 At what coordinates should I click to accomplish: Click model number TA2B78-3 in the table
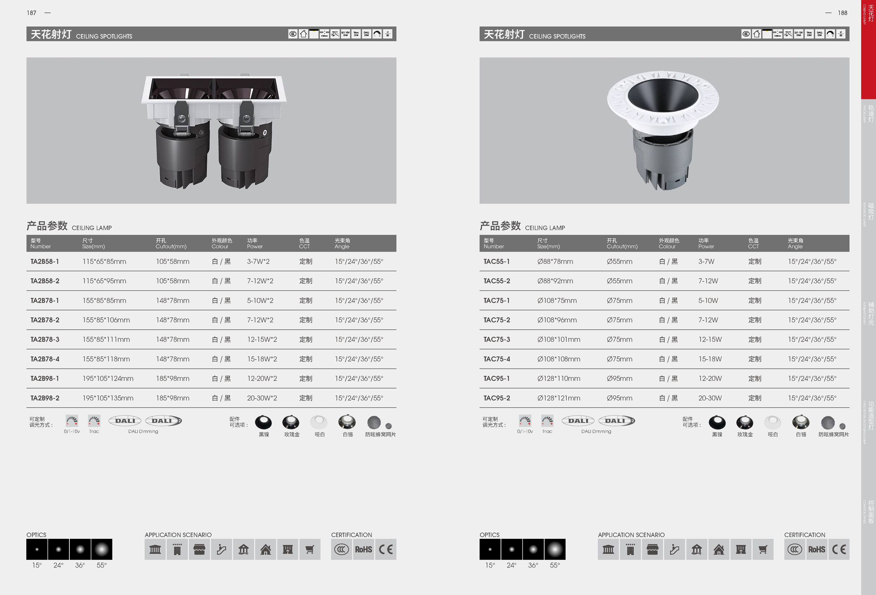pyautogui.click(x=45, y=339)
